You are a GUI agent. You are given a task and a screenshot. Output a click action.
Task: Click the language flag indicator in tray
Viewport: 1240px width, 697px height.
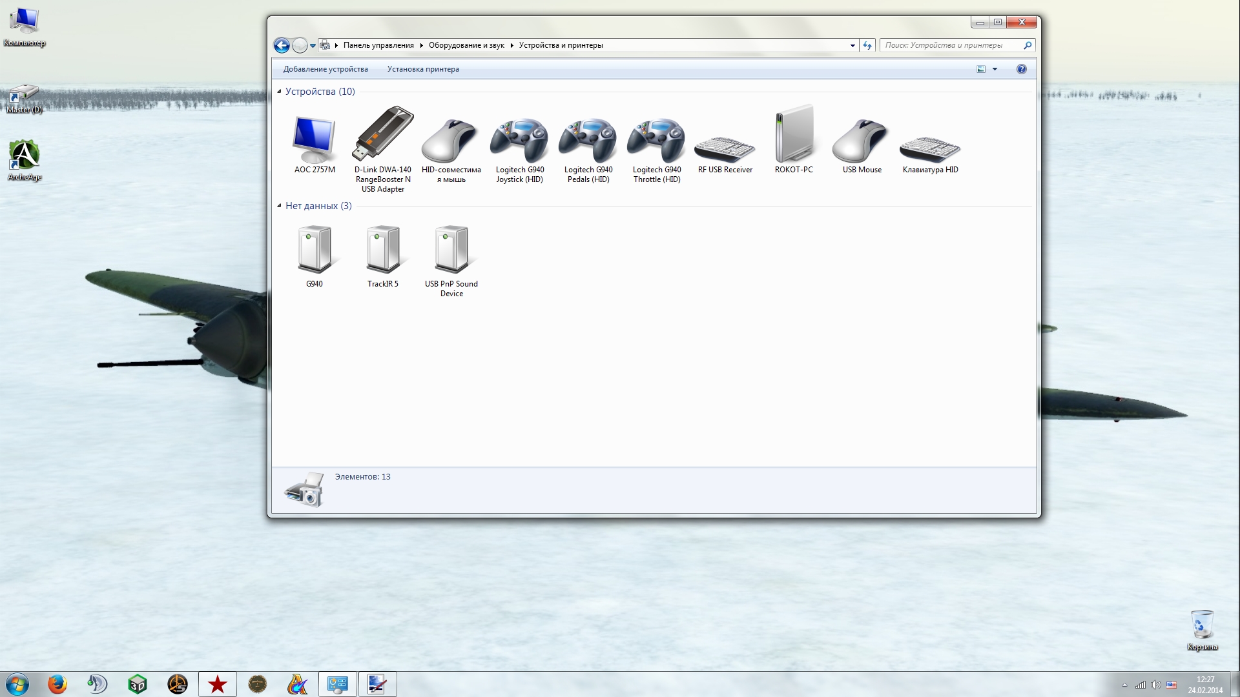[1172, 685]
